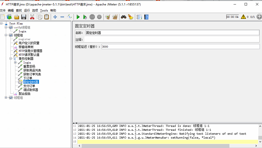
Task: Select 用户定义的变量 element
Action: tap(29, 43)
